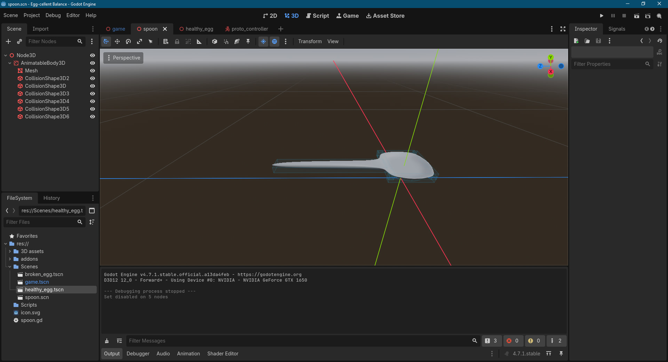The height and width of the screenshot is (362, 668).
Task: Clear the output log icon
Action: click(x=107, y=341)
